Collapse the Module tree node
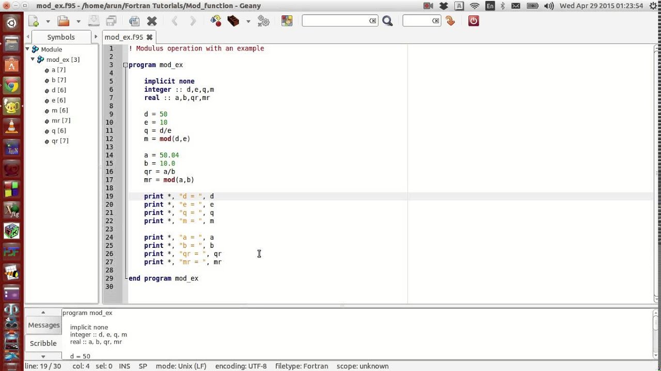Screen dimensions: 661x371 coord(28,49)
